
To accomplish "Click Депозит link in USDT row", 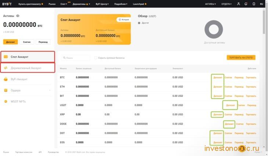I will tap(231, 105).
